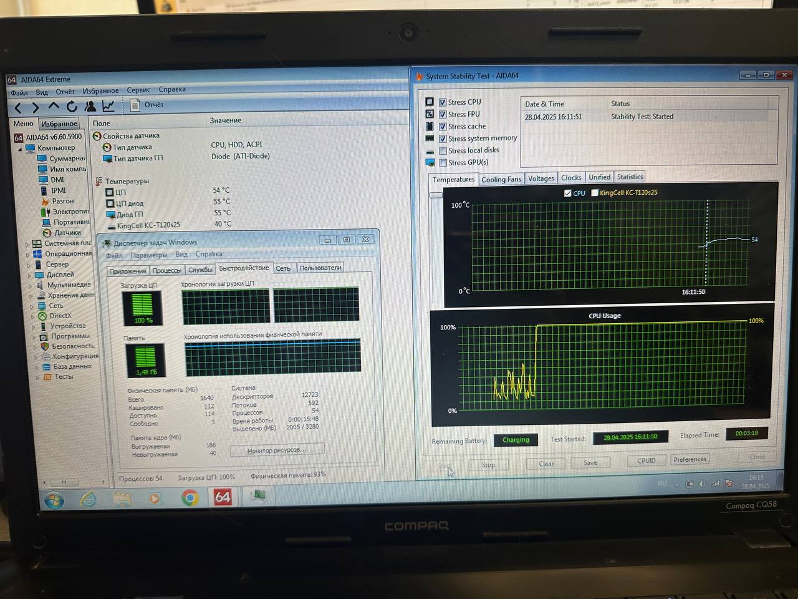Expand the Дисплей tree node
This screenshot has width=798, height=599.
[x=29, y=275]
